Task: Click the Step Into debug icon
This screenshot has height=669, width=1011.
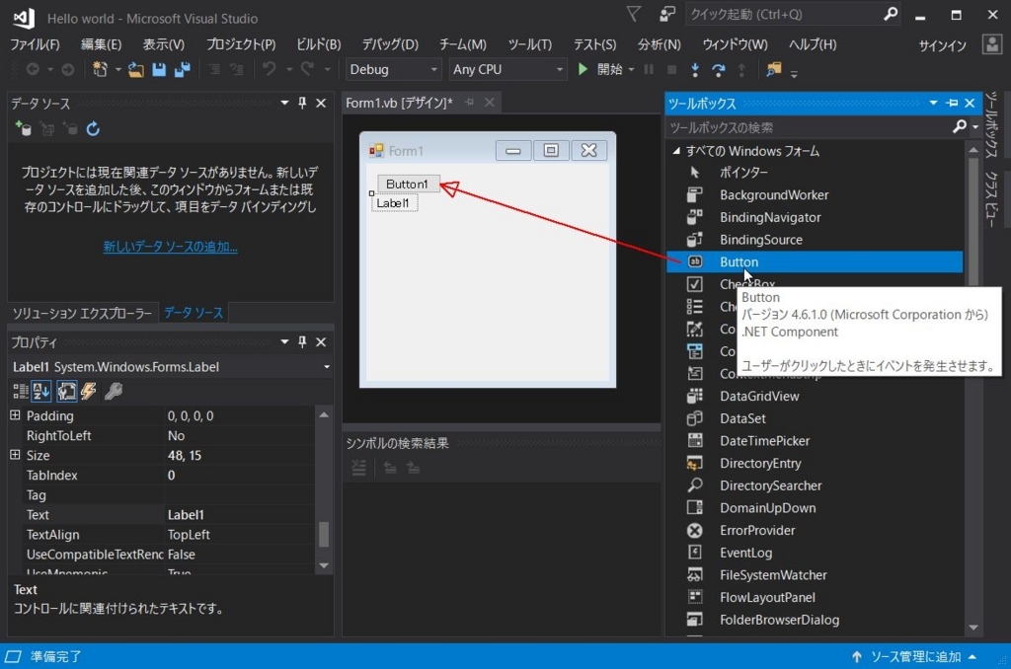Action: coord(694,70)
